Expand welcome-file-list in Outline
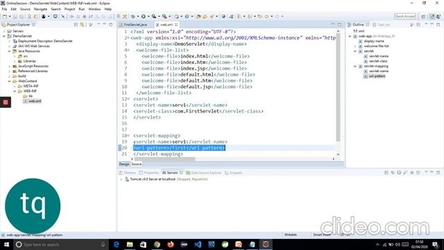This screenshot has height=250, width=444. (355, 47)
